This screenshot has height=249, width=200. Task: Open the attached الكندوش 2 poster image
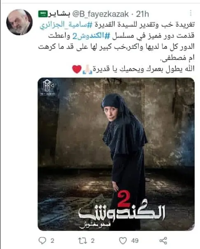[x=116, y=154]
